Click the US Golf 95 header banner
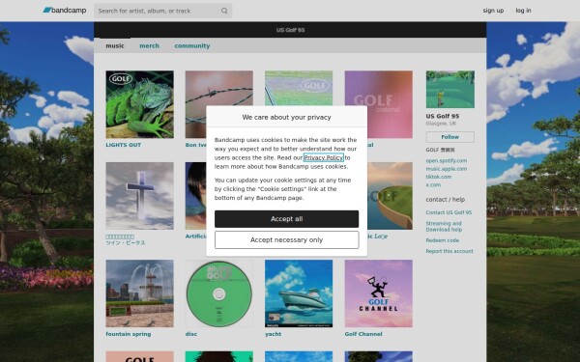 tap(290, 30)
